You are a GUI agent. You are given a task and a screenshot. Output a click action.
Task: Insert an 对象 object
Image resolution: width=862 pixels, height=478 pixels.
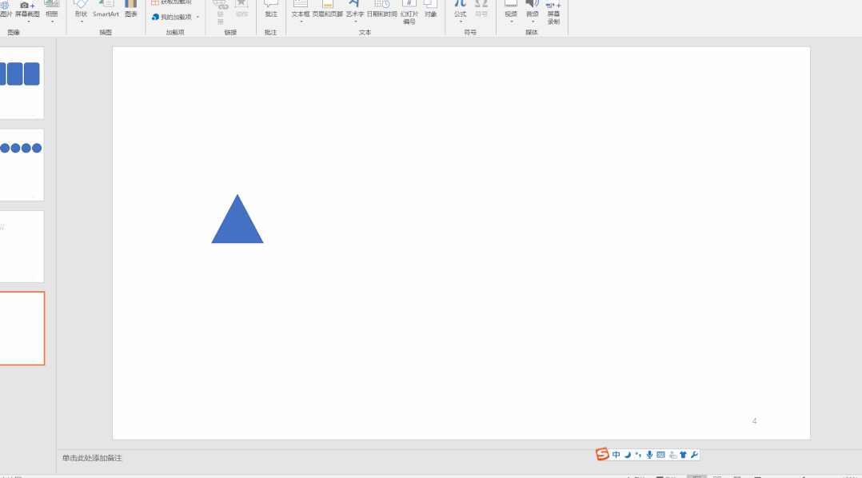pyautogui.click(x=430, y=10)
